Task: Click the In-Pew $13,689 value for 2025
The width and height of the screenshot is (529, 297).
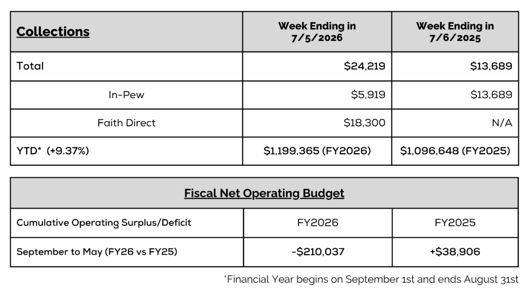Action: (491, 95)
